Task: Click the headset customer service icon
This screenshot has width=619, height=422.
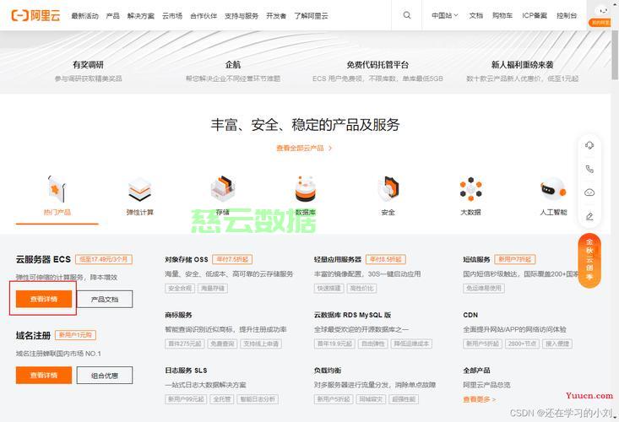Action: coord(589,145)
